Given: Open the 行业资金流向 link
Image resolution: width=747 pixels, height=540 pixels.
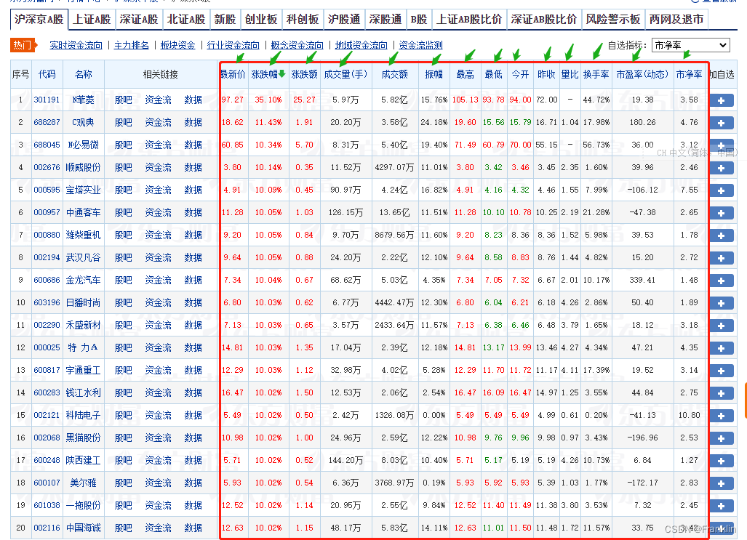Looking at the screenshot, I should click(x=233, y=45).
